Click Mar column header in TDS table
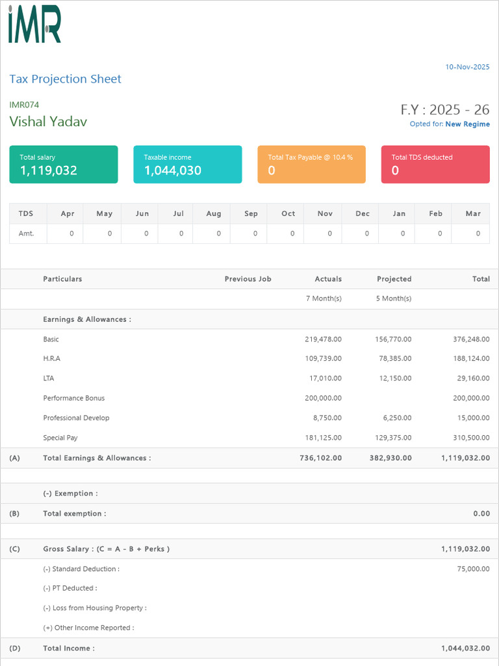 [470, 213]
